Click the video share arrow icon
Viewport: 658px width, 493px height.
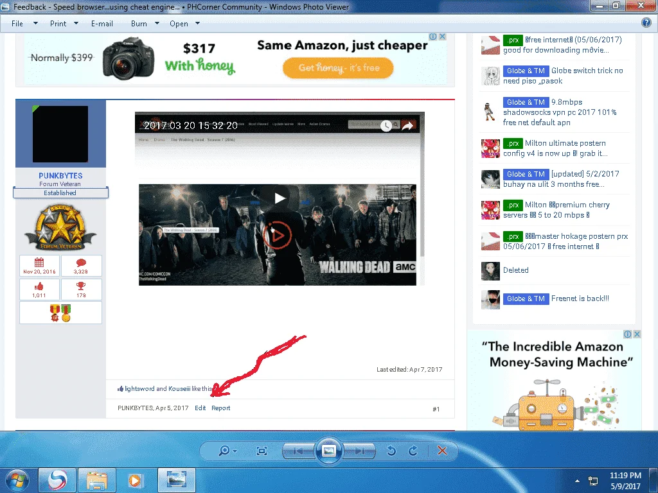point(407,125)
